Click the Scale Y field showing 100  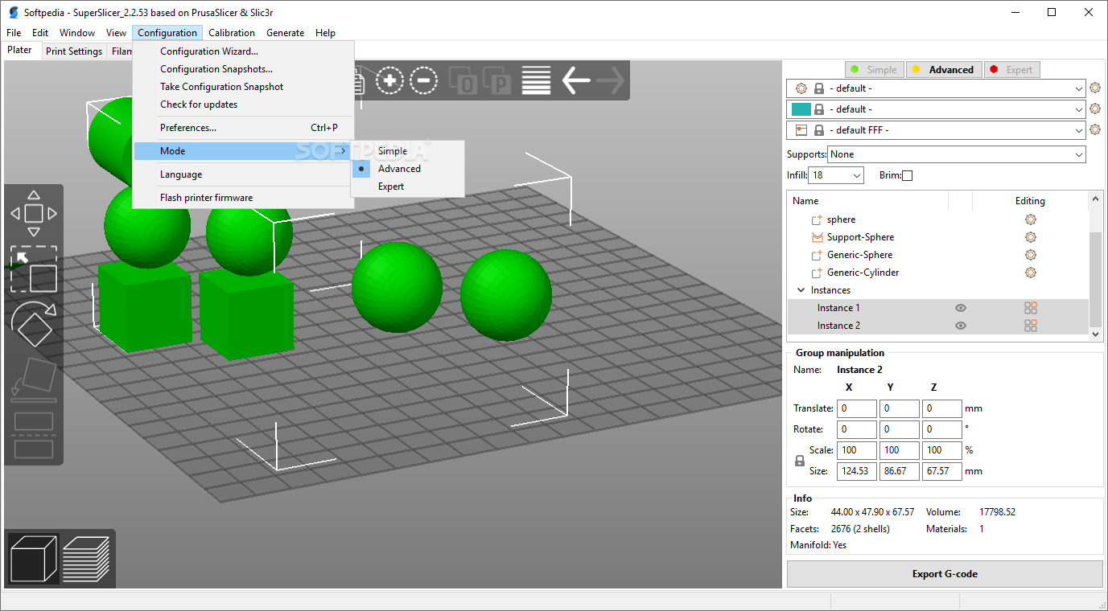[x=900, y=450]
